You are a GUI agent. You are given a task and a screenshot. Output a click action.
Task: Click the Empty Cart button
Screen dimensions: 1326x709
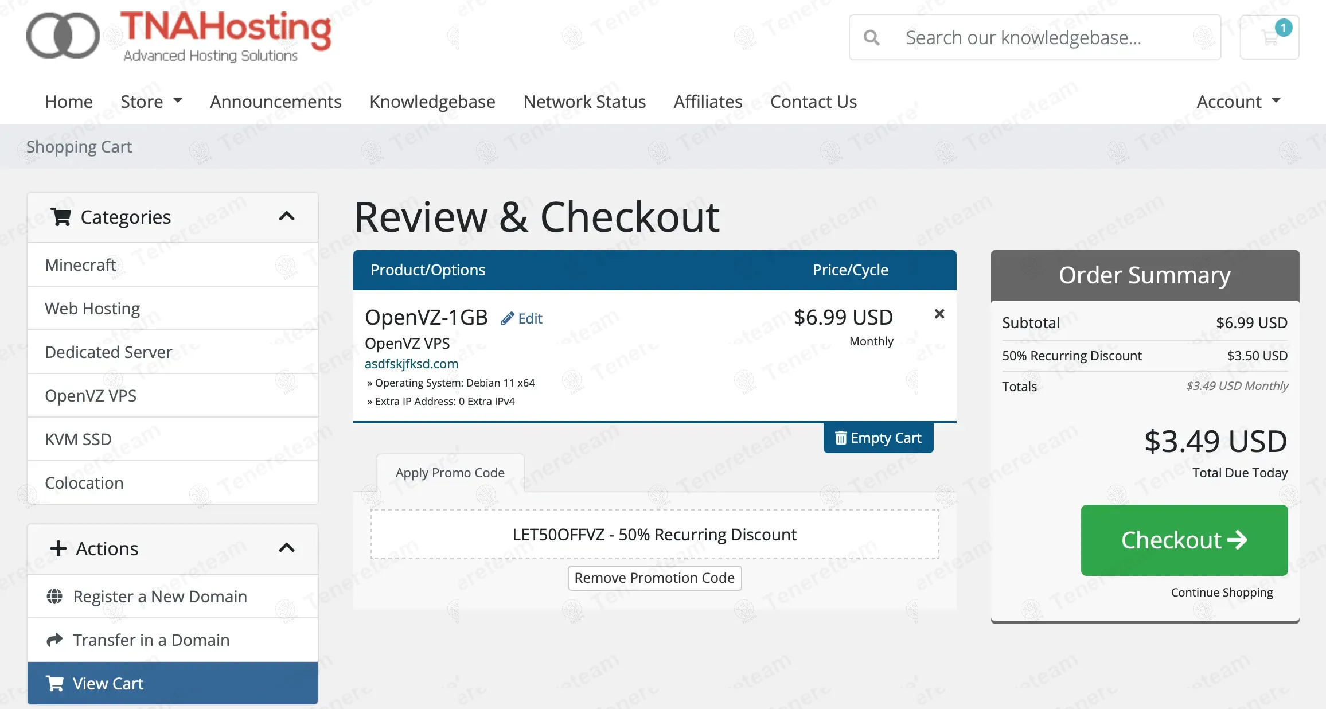tap(878, 438)
